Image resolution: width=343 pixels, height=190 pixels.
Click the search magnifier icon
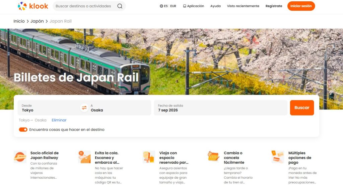120,6
